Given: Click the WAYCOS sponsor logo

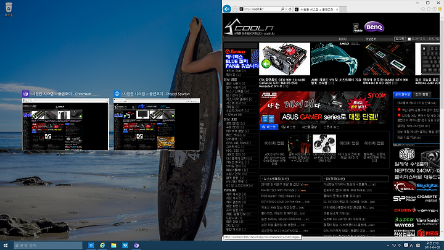Looking at the screenshot, I should tap(405, 225).
